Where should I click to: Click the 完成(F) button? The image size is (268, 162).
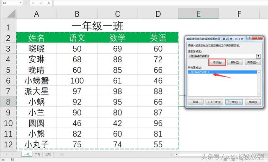pyautogui.click(x=253, y=102)
